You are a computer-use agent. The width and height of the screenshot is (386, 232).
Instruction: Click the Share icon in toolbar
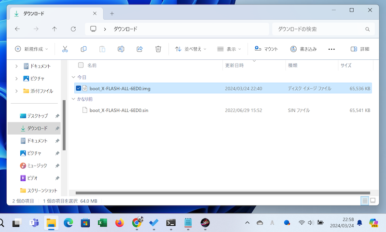(x=140, y=49)
